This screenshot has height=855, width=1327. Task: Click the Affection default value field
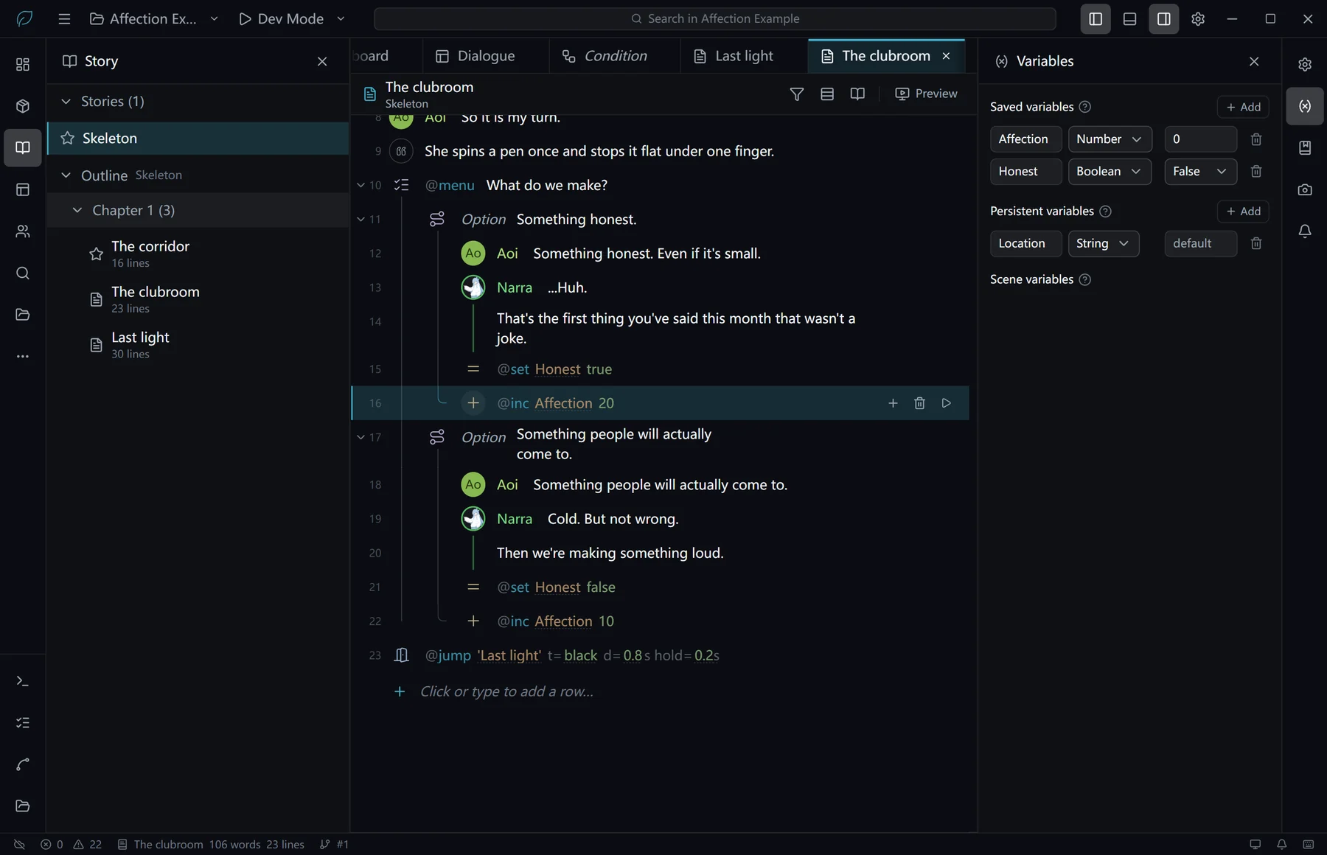tap(1200, 139)
